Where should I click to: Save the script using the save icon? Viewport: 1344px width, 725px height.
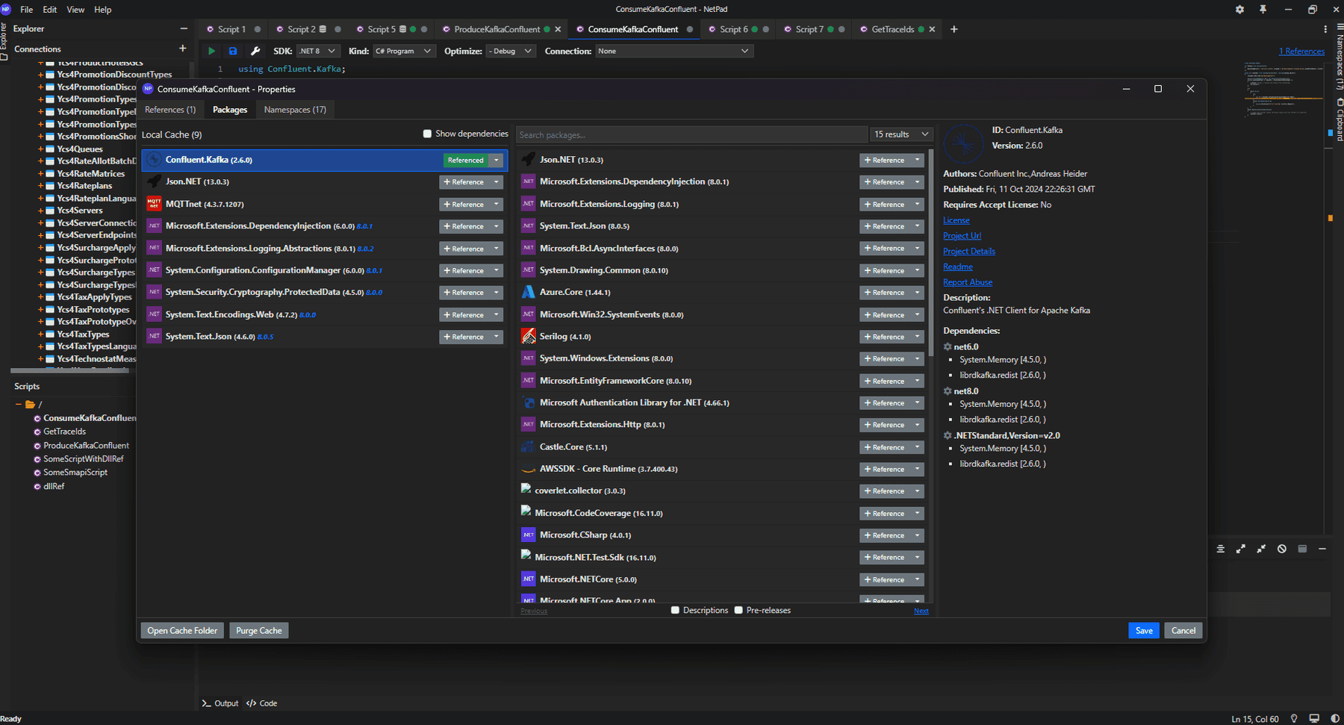(233, 51)
